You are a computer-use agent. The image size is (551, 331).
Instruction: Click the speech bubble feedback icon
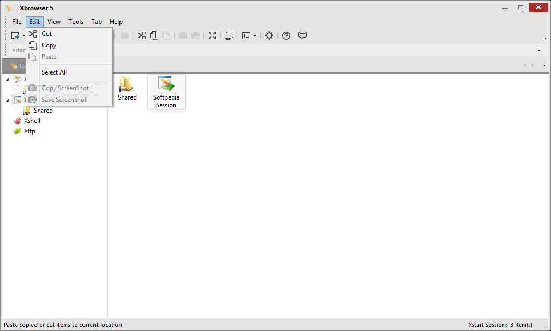click(x=303, y=35)
